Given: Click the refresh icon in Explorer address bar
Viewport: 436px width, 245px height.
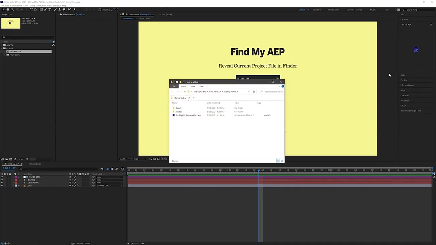Looking at the screenshot, I should click(254, 92).
